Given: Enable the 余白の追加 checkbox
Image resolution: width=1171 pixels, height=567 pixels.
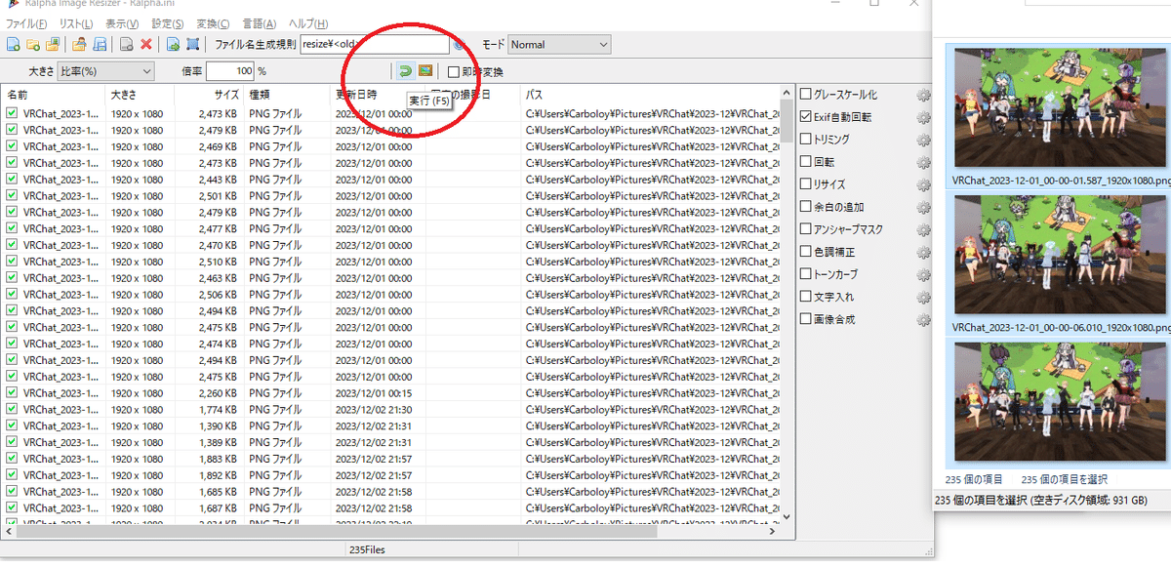Looking at the screenshot, I should (806, 207).
